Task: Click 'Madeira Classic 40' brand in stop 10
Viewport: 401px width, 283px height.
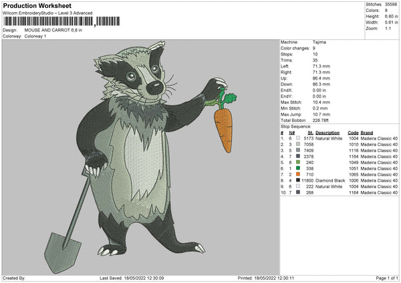Action: (379, 192)
